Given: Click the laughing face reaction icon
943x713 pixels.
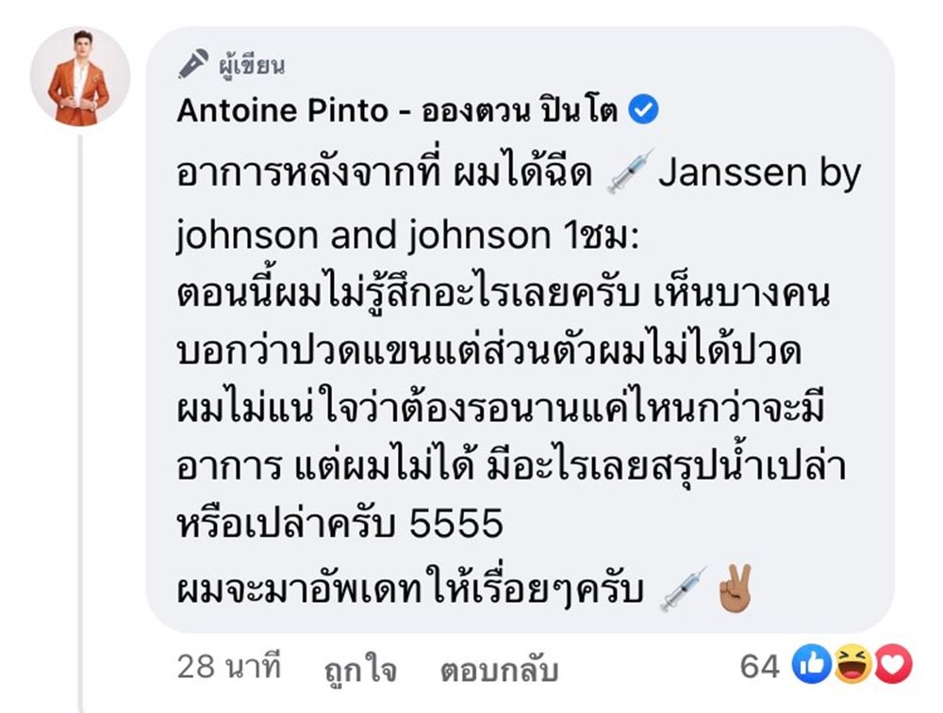Looking at the screenshot, I should tap(852, 664).
